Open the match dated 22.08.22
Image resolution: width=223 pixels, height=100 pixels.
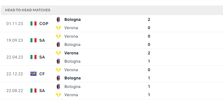111,91
